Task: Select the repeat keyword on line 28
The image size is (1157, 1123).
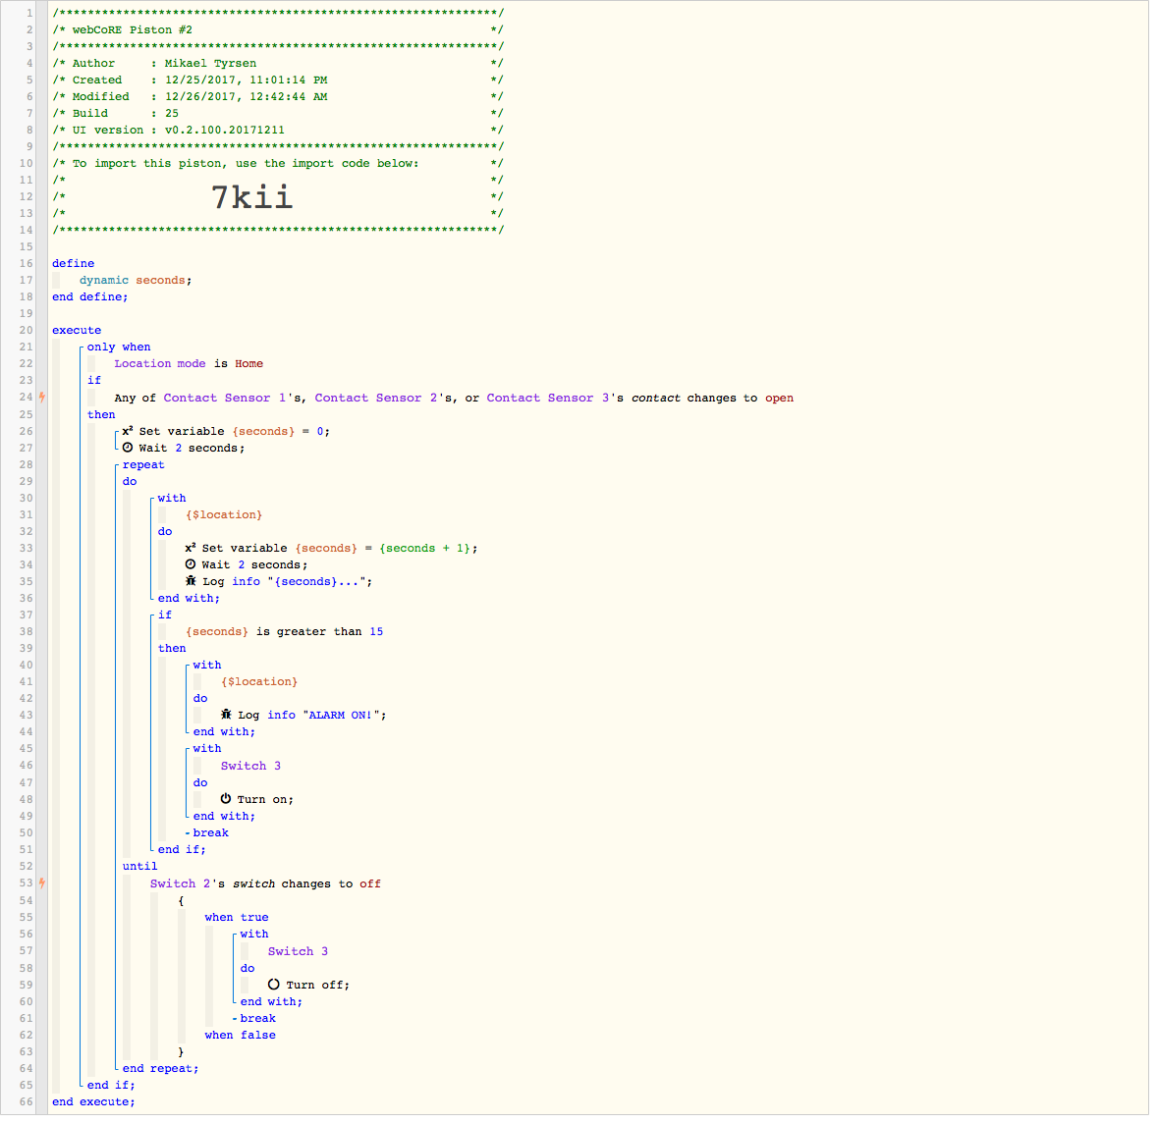Action: 143,464
